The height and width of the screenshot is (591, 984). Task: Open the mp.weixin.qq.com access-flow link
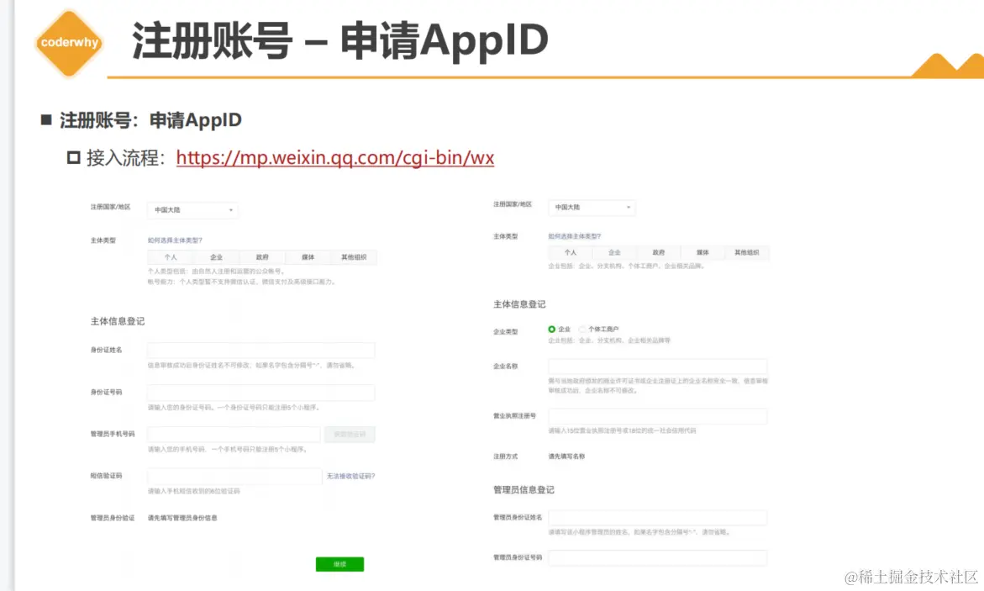click(335, 158)
